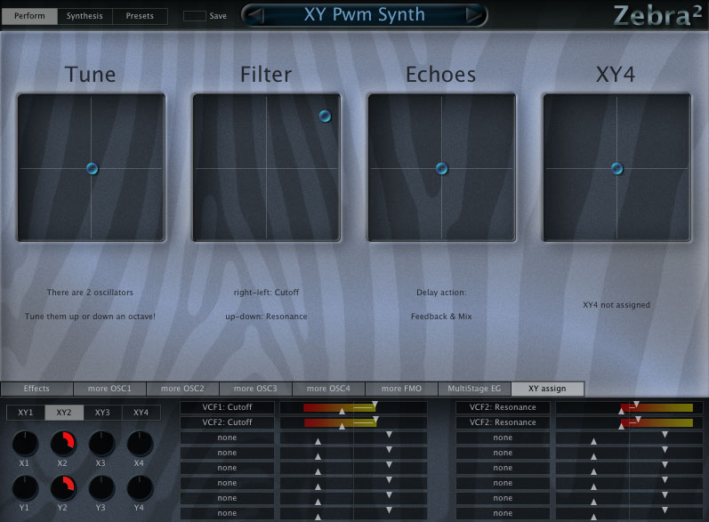Screen dimensions: 709x522
Task: Click the Echoes XY pad puck
Action: pyautogui.click(x=442, y=169)
